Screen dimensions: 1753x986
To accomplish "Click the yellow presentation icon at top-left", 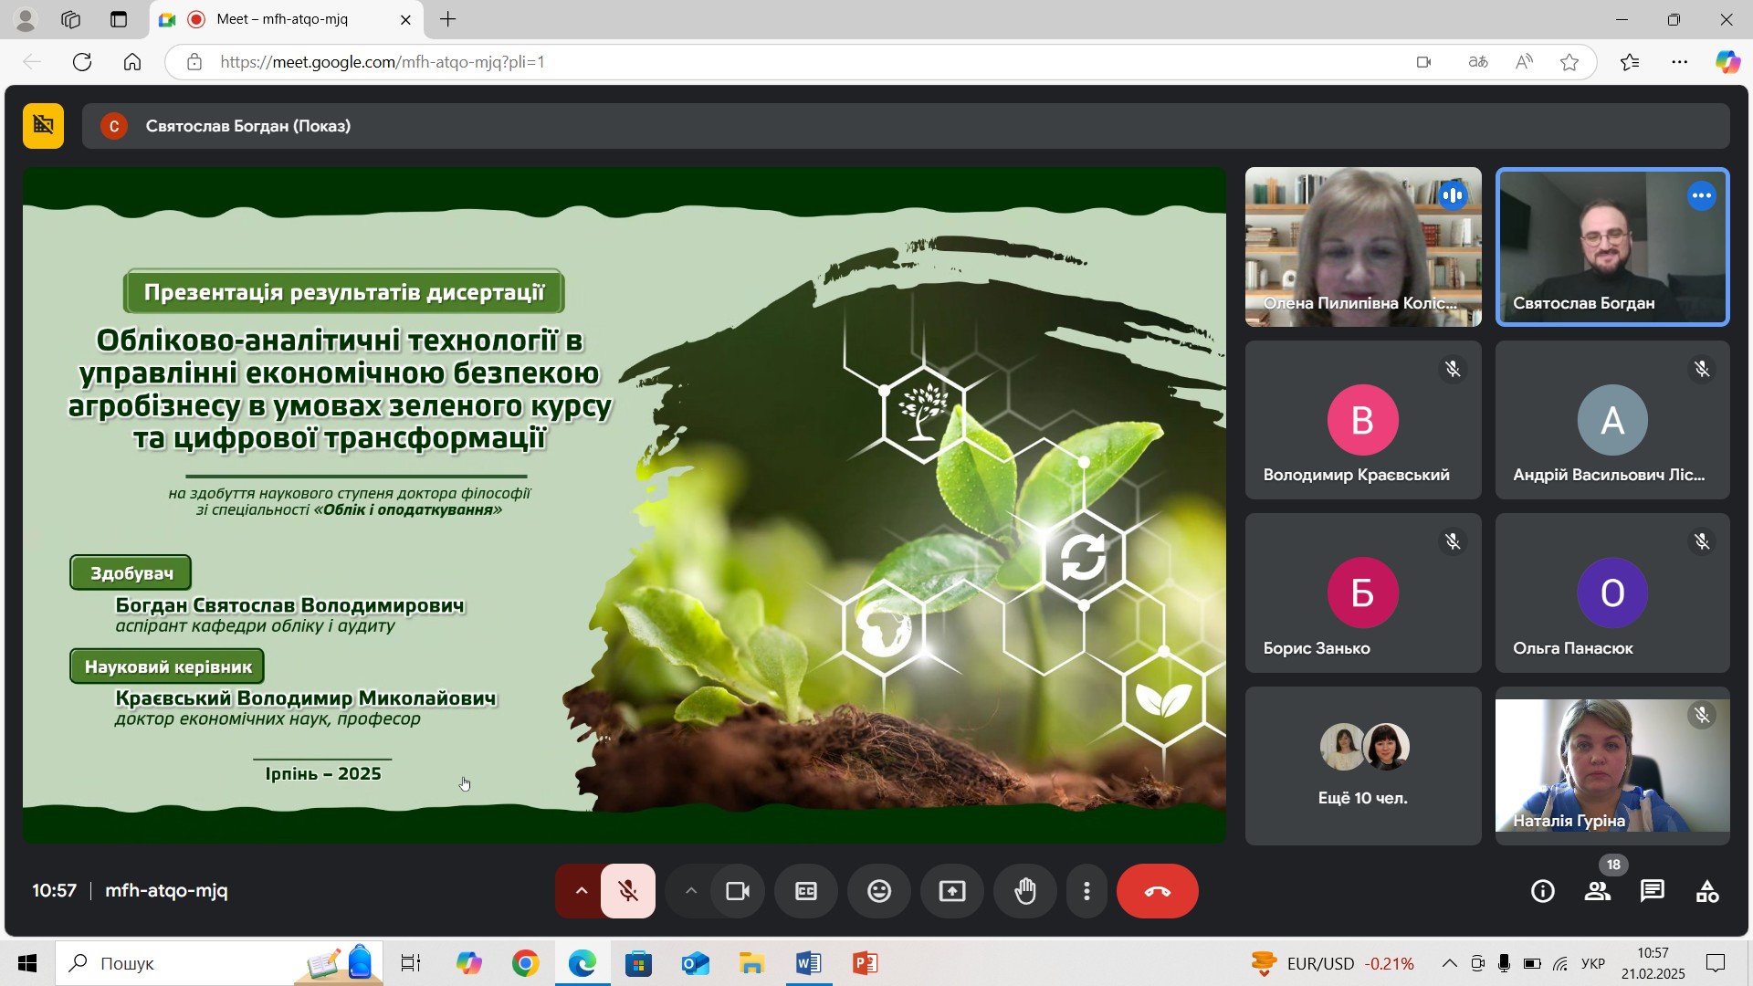I will click(x=43, y=125).
